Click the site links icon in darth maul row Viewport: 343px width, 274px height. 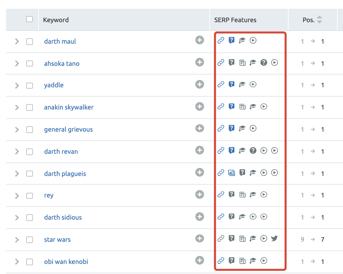(x=221, y=40)
